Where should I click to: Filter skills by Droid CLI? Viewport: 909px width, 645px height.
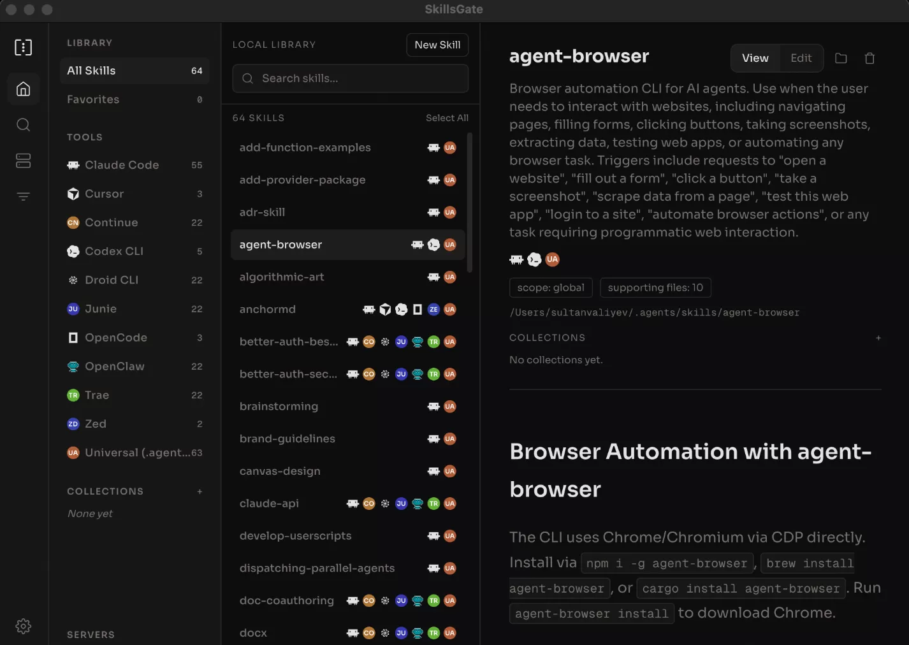[135, 280]
